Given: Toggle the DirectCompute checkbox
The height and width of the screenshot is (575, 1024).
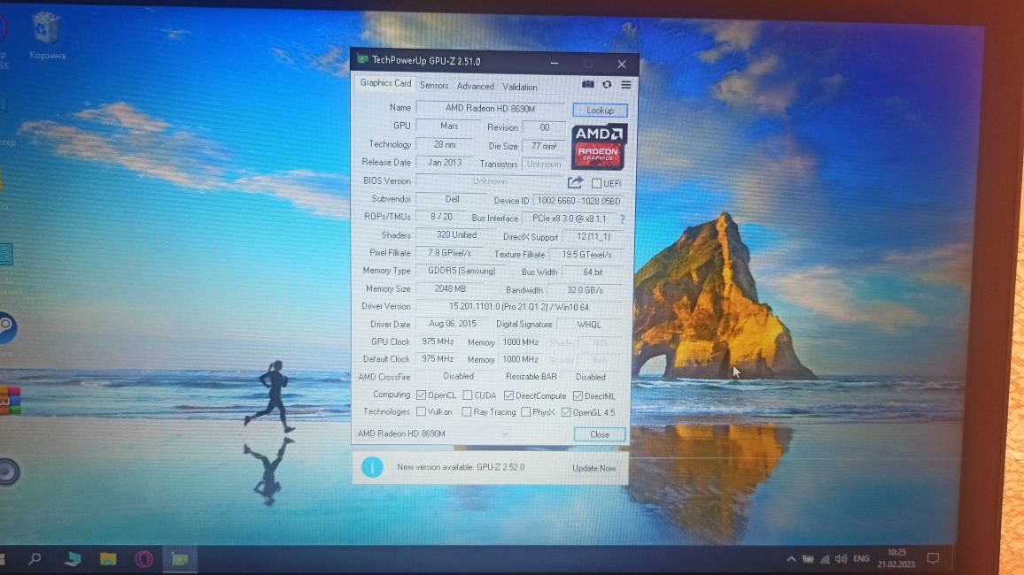Looking at the screenshot, I should 508,395.
